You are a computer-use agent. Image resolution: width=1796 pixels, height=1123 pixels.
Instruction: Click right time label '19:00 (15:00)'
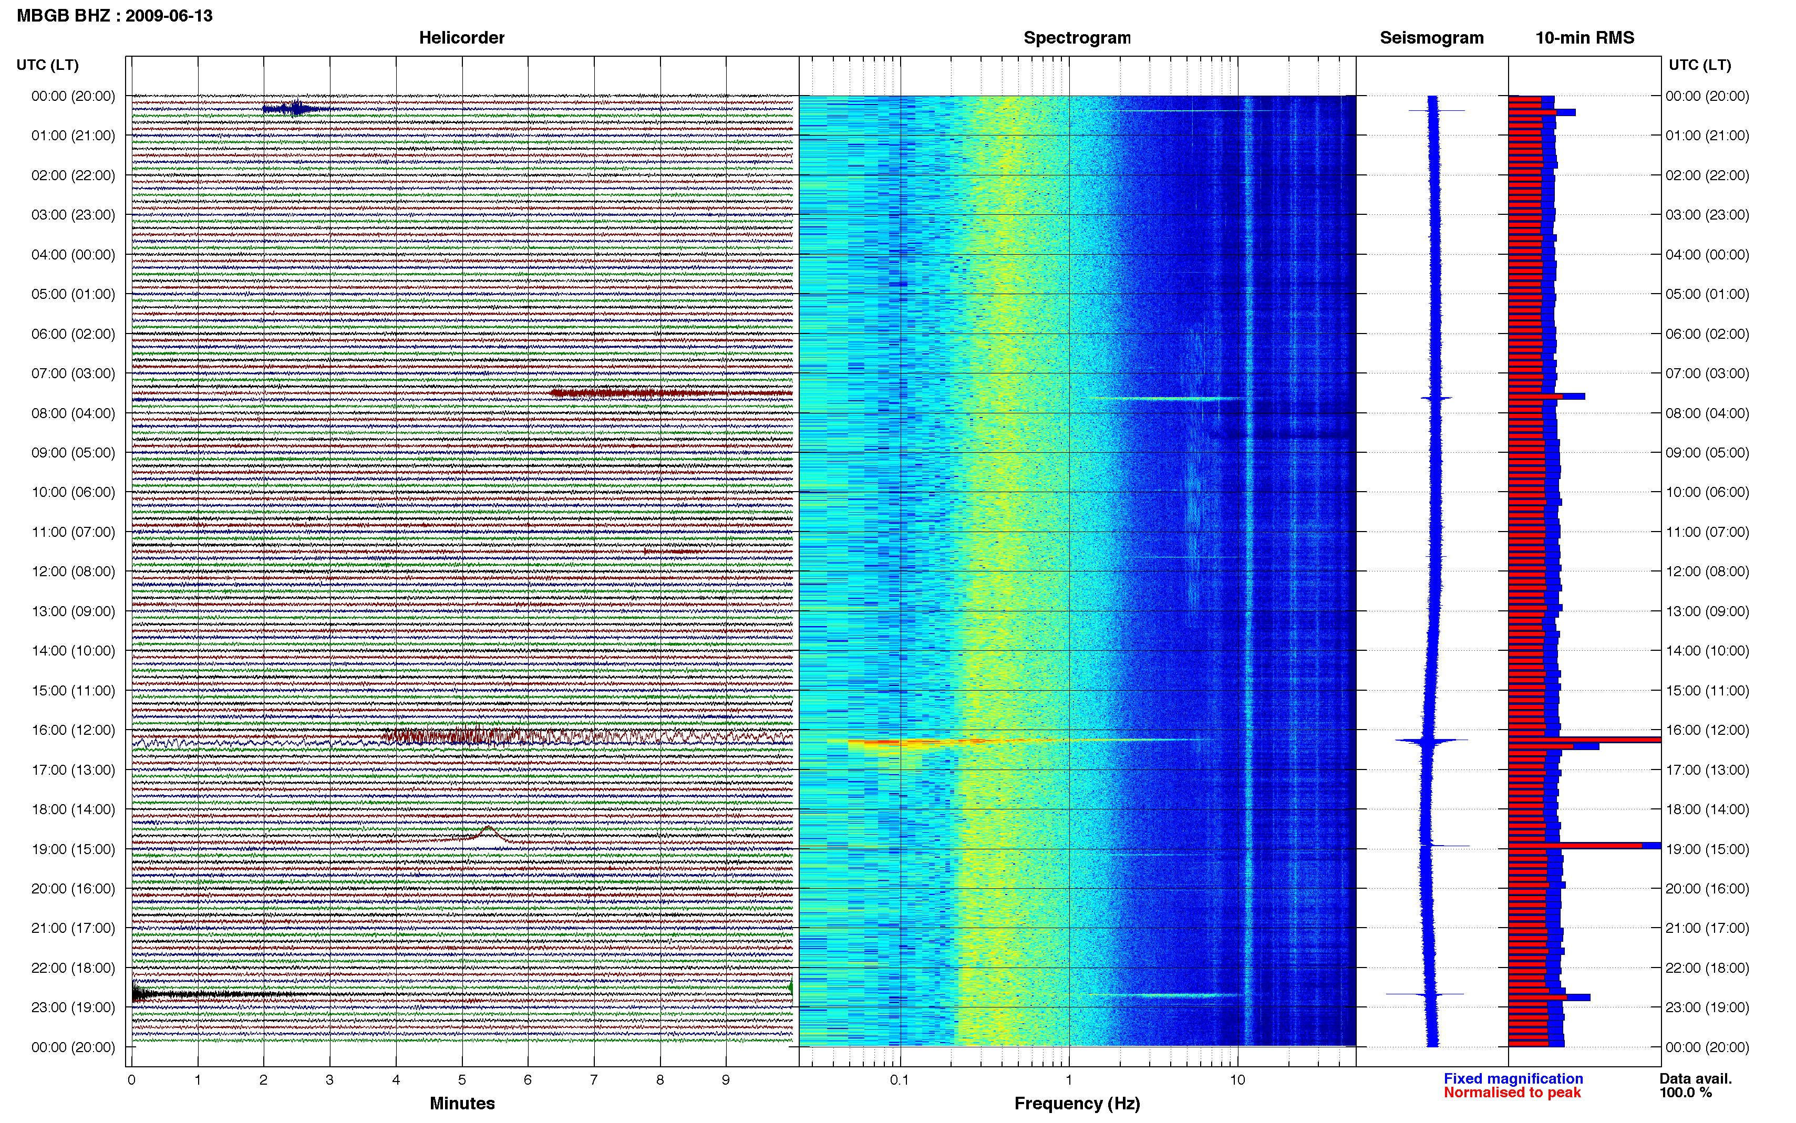pyautogui.click(x=1707, y=849)
